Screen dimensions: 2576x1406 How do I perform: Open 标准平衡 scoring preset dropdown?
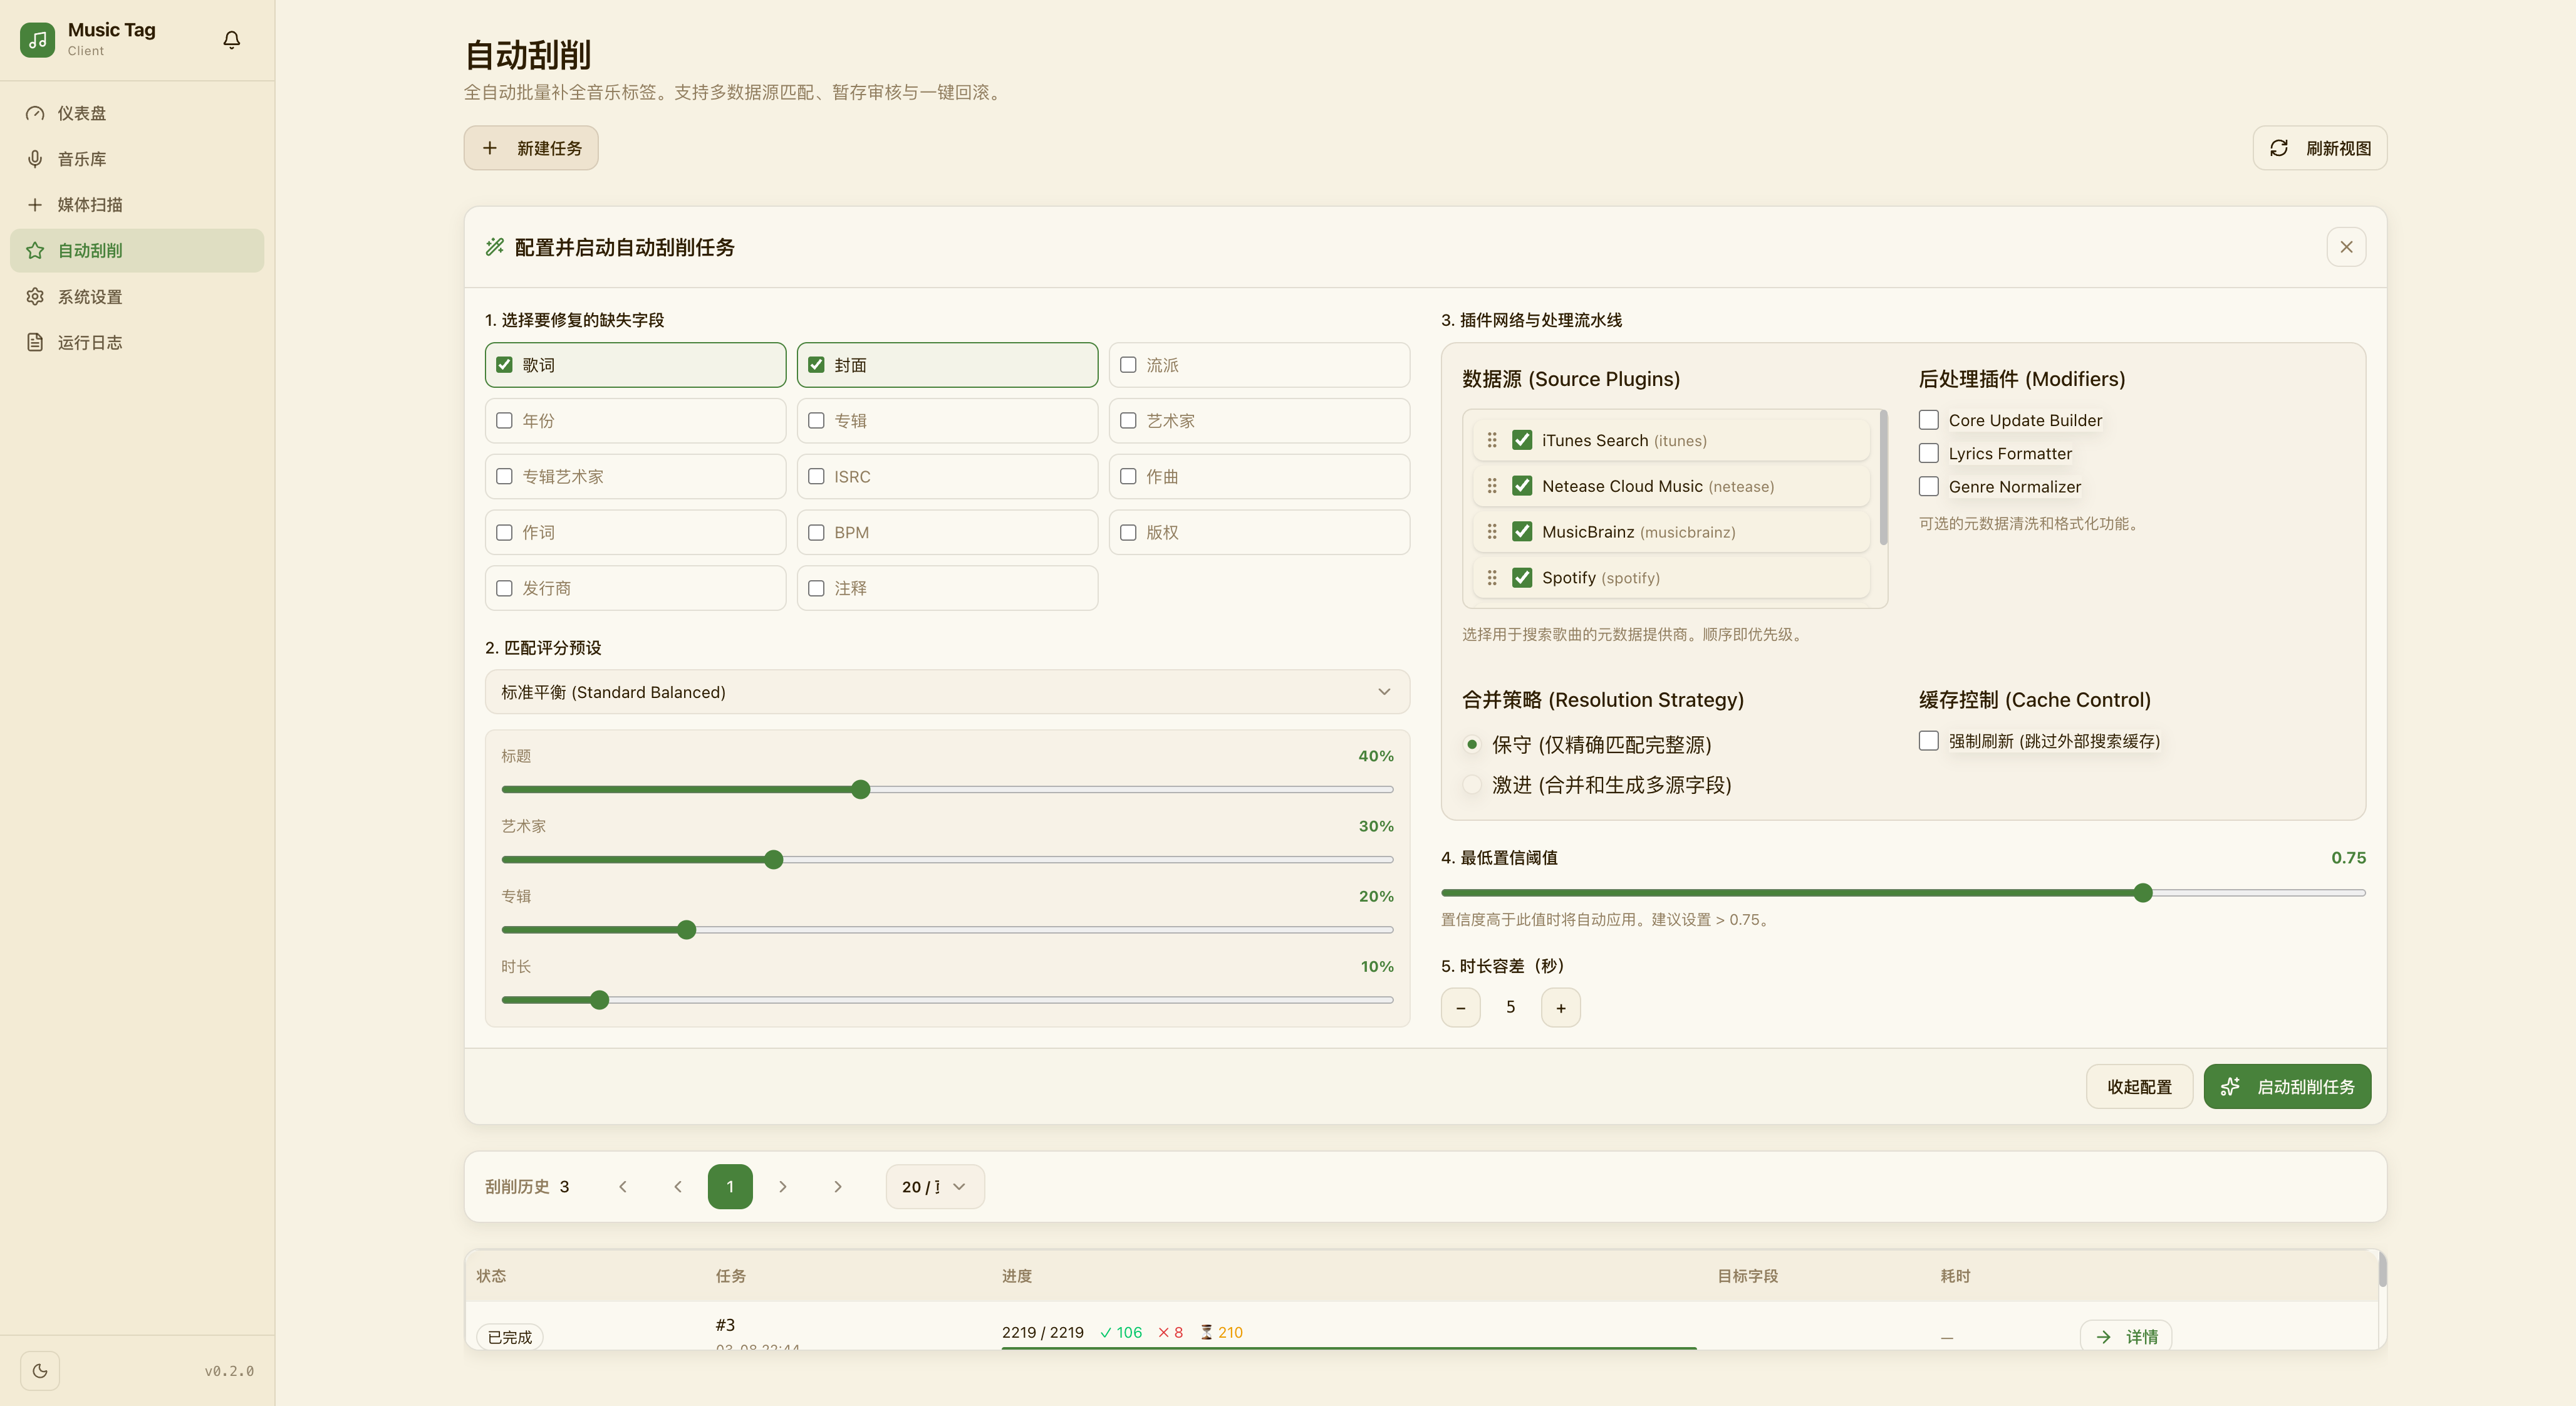click(946, 692)
